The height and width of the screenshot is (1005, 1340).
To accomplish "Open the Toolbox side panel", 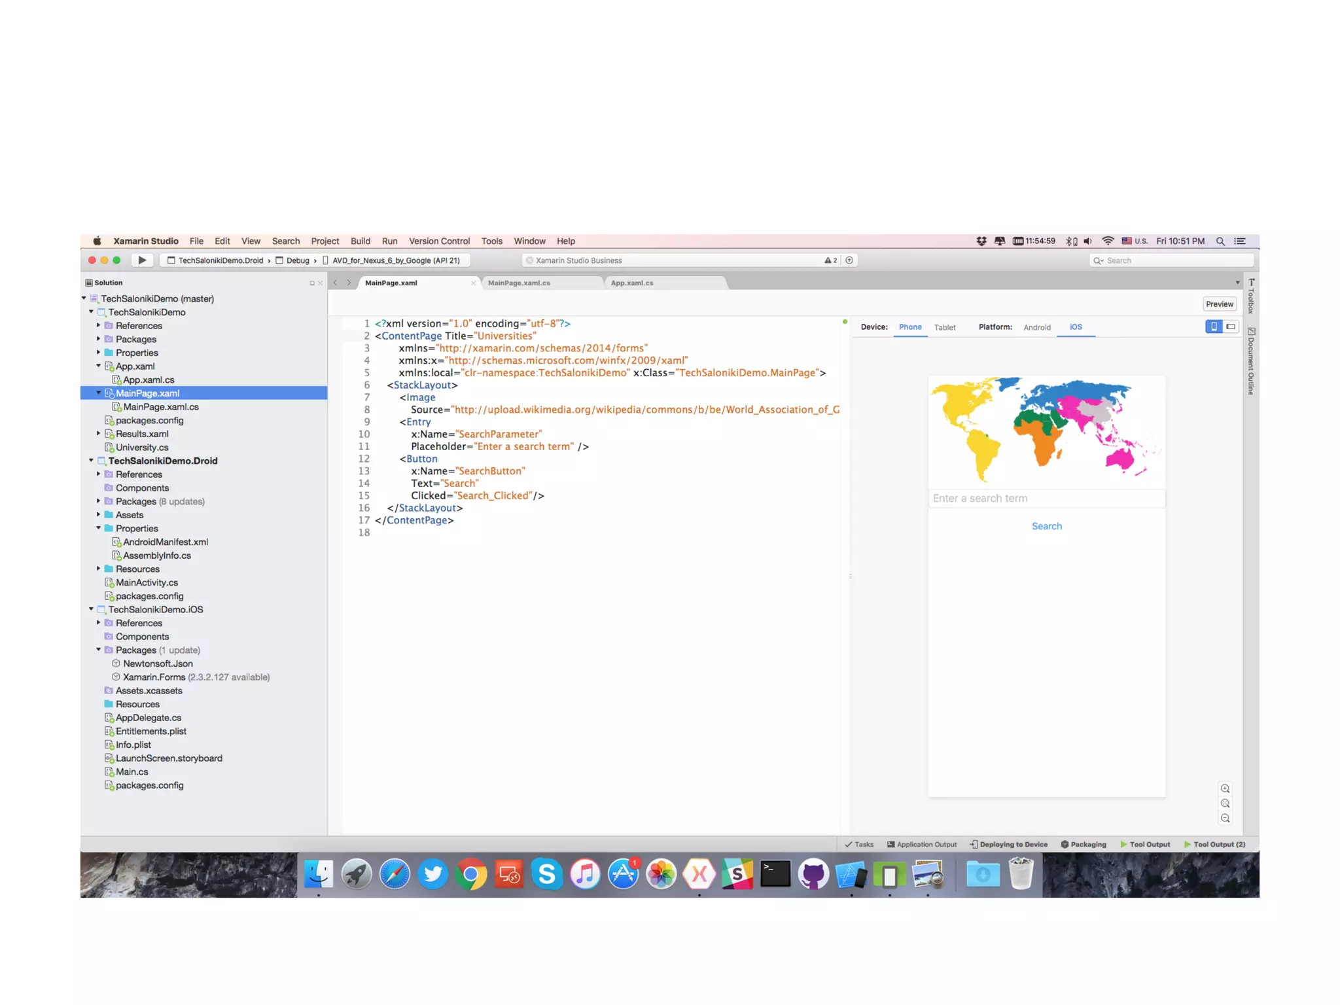I will pyautogui.click(x=1251, y=296).
